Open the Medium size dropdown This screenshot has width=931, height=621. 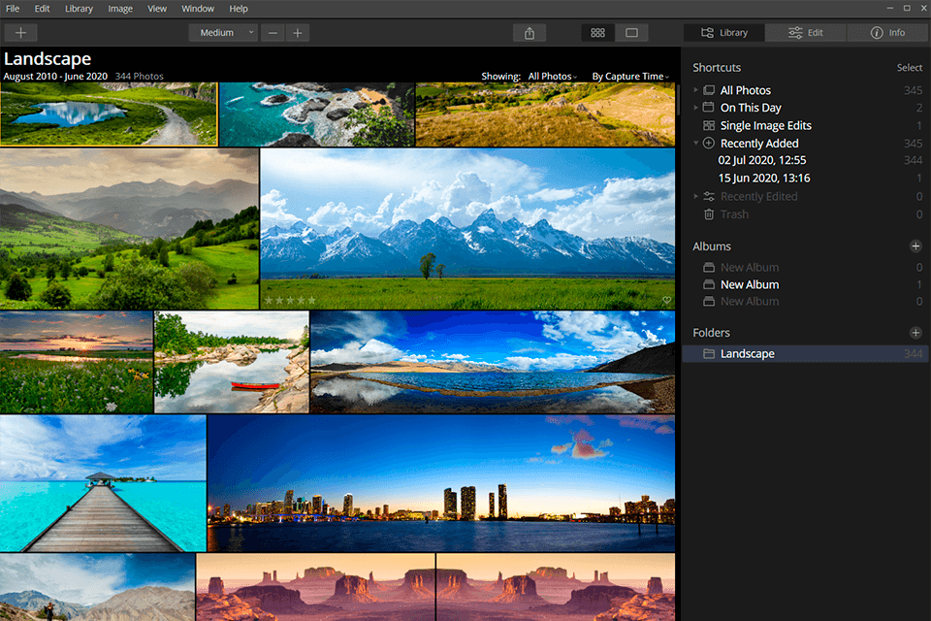coord(223,33)
